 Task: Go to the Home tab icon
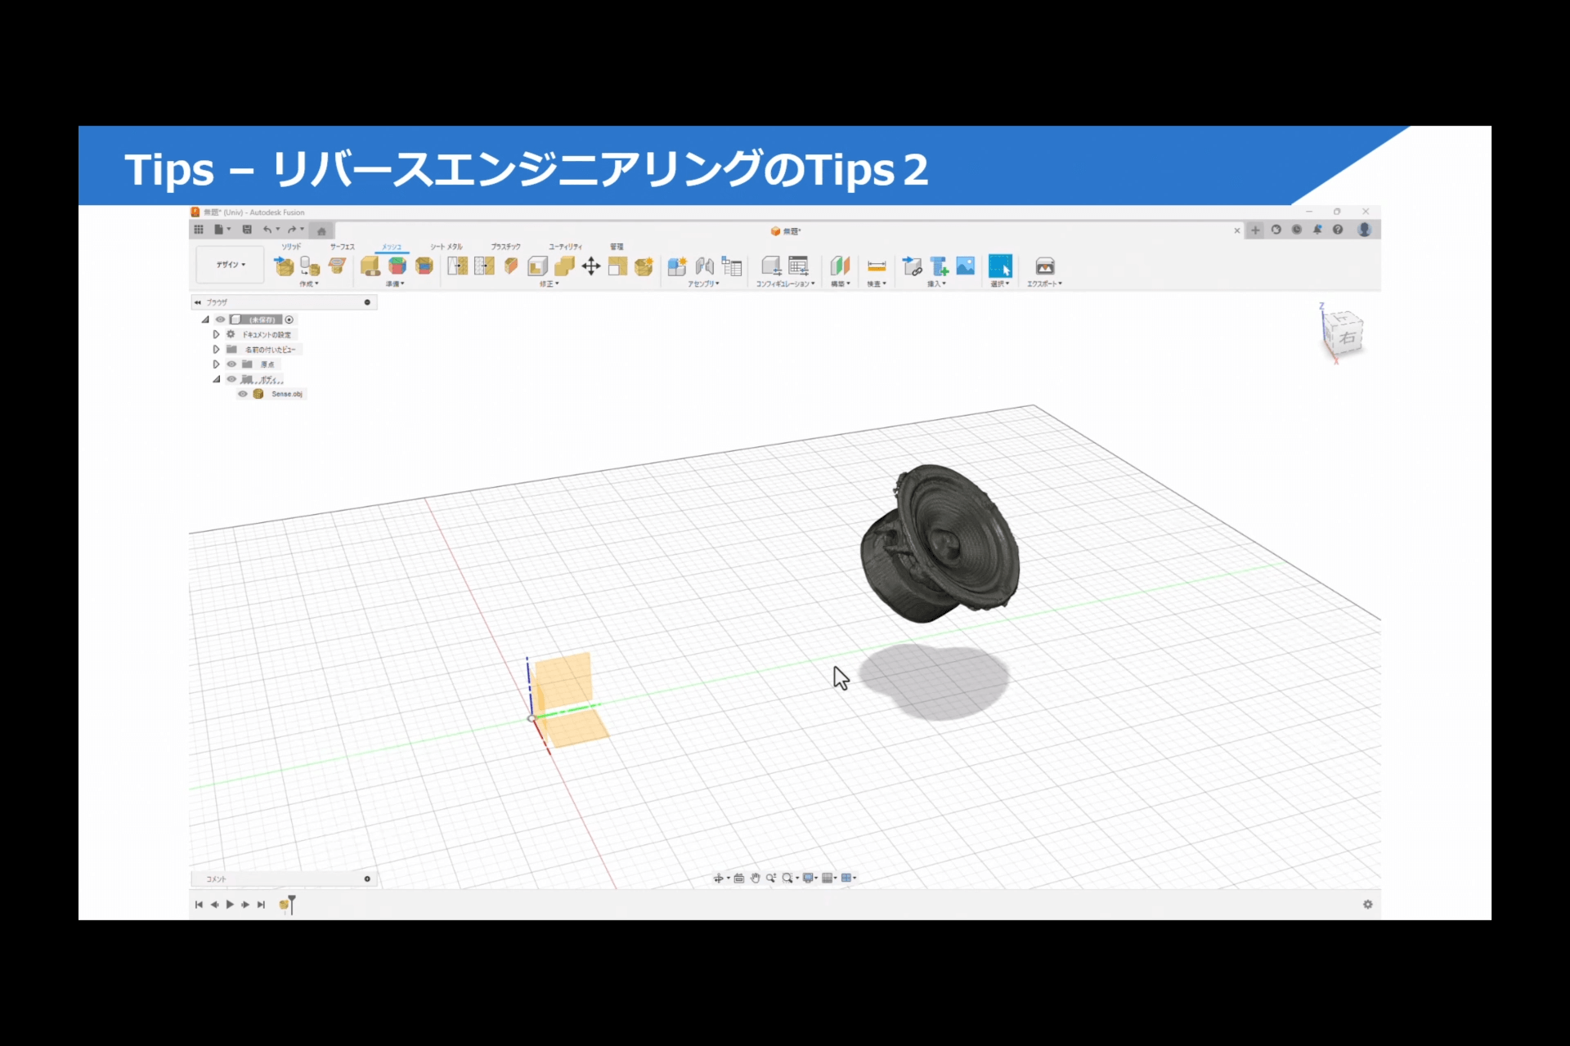click(x=321, y=230)
